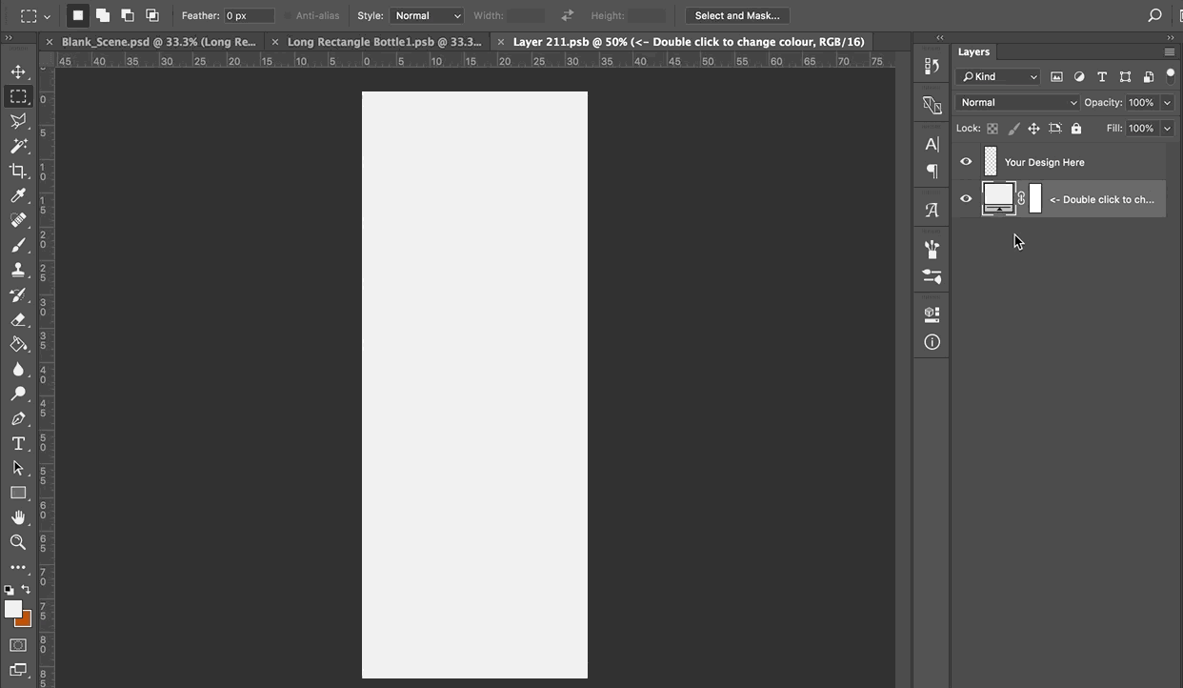This screenshot has width=1183, height=688.
Task: Open the Style dropdown set to Normal
Action: pos(426,15)
